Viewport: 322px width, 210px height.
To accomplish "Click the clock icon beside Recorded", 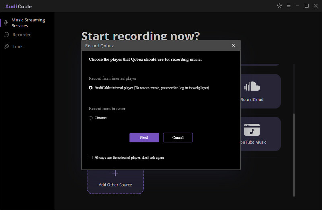I will tap(6, 35).
